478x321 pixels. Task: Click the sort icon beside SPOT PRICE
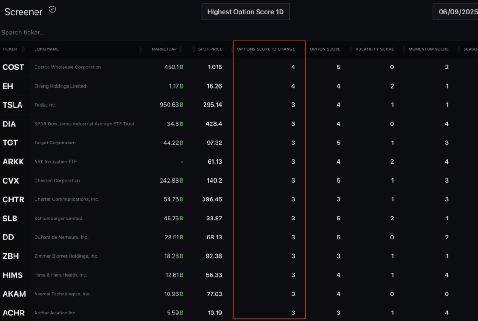tap(193, 49)
